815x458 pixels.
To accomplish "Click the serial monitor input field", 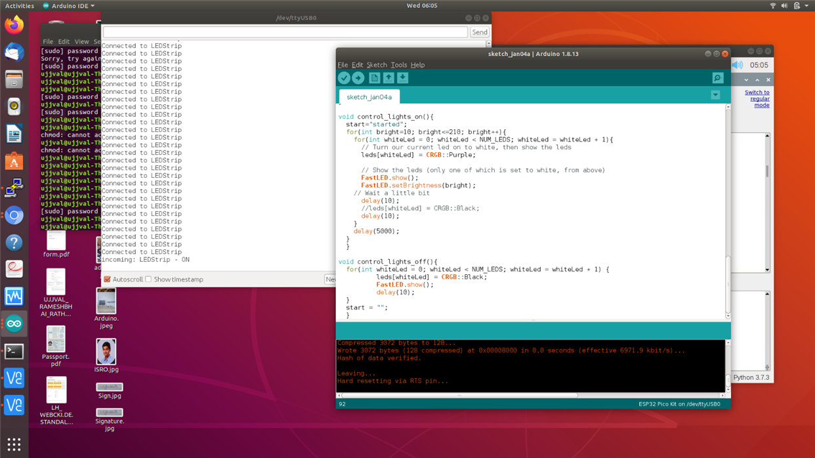I will 285,32.
